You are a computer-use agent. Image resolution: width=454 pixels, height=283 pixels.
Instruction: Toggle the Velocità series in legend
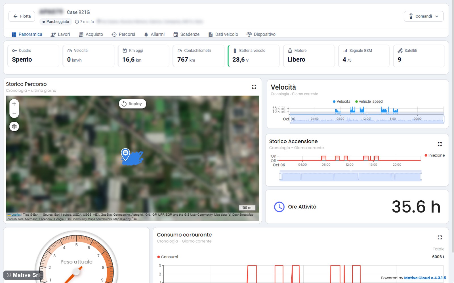(x=342, y=102)
